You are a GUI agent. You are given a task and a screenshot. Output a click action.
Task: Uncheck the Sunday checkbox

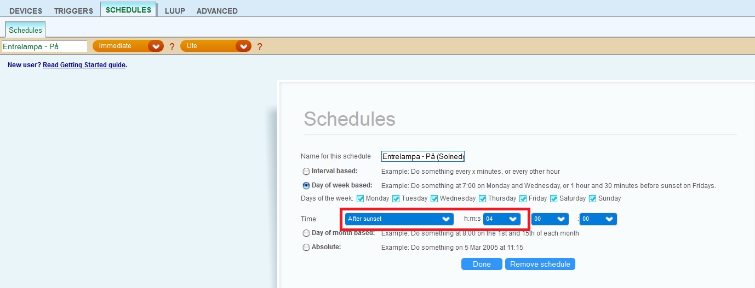click(x=592, y=198)
